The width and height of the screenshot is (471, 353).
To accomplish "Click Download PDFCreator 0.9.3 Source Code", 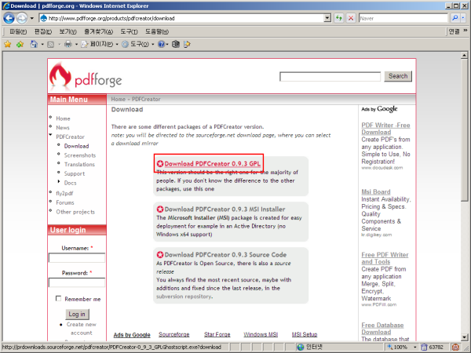I will [x=225, y=255].
